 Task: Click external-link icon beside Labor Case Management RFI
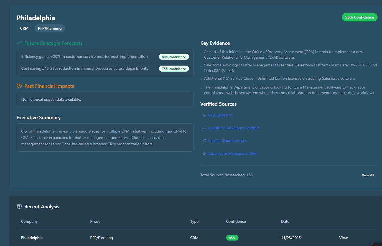(x=205, y=154)
